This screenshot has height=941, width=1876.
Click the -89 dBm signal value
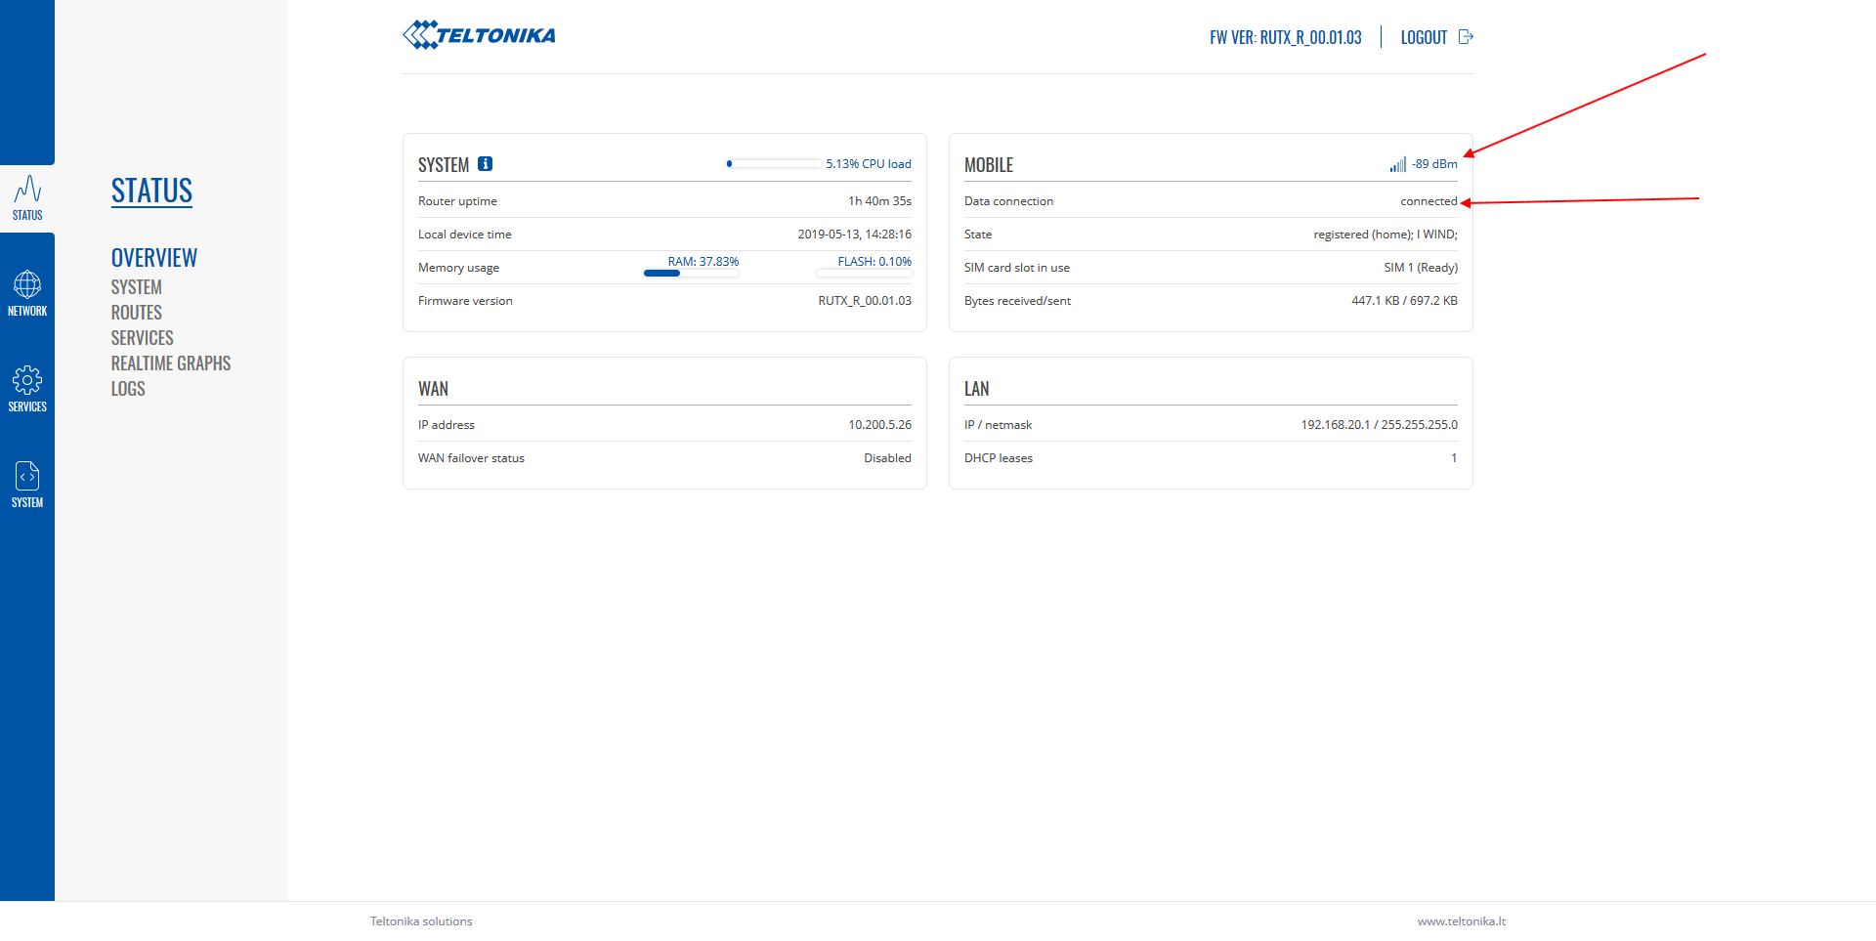pyautogui.click(x=1434, y=164)
